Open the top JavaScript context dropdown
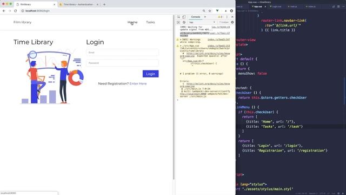Image resolution: width=346 pixels, height=195 pixels. coord(202,22)
